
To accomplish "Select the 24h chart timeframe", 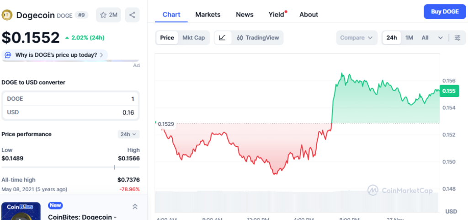I will tap(391, 38).
